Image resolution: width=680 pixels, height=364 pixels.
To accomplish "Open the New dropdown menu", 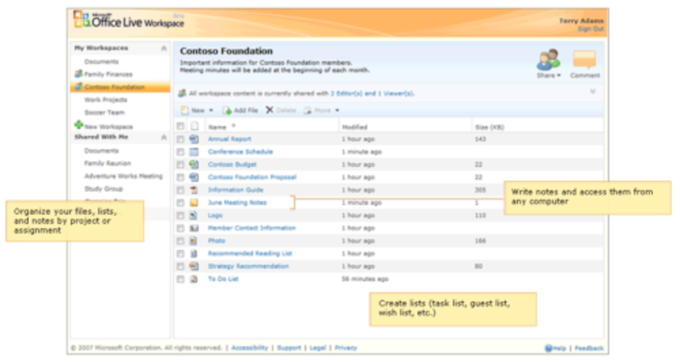I will point(197,111).
